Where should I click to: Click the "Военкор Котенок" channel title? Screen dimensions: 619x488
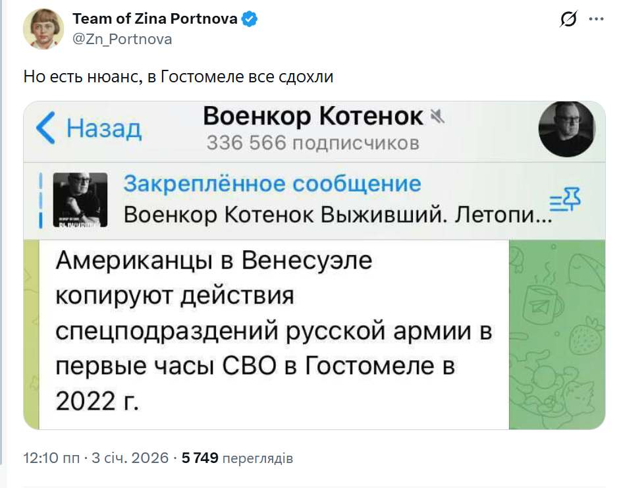tap(313, 117)
